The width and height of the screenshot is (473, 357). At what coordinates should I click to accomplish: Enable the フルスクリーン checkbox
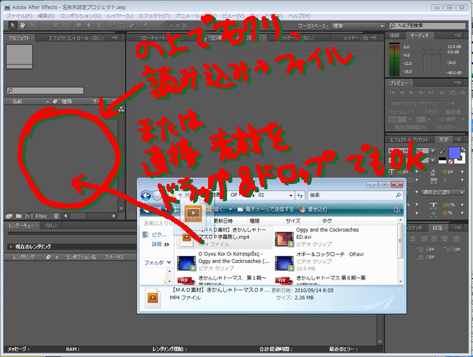[x=432, y=127]
